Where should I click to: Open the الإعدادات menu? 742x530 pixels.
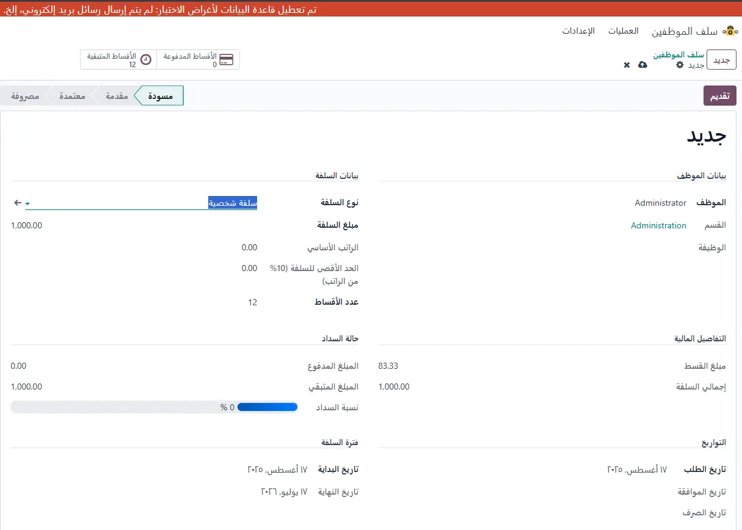click(x=578, y=31)
